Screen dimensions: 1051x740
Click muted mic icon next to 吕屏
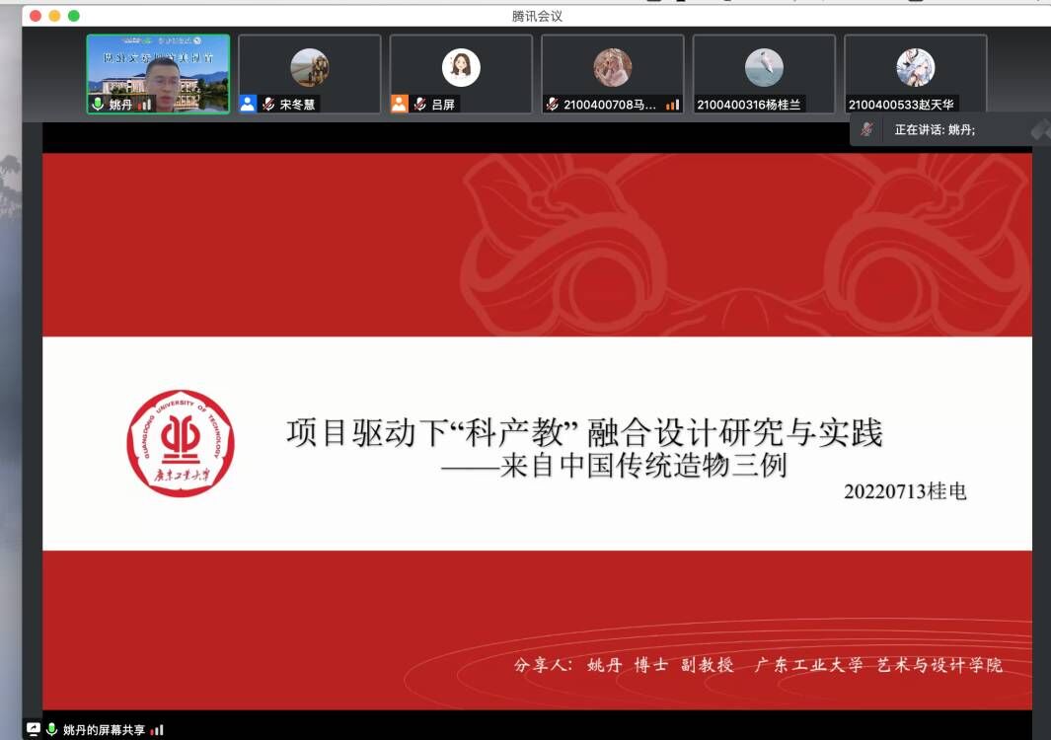[419, 105]
